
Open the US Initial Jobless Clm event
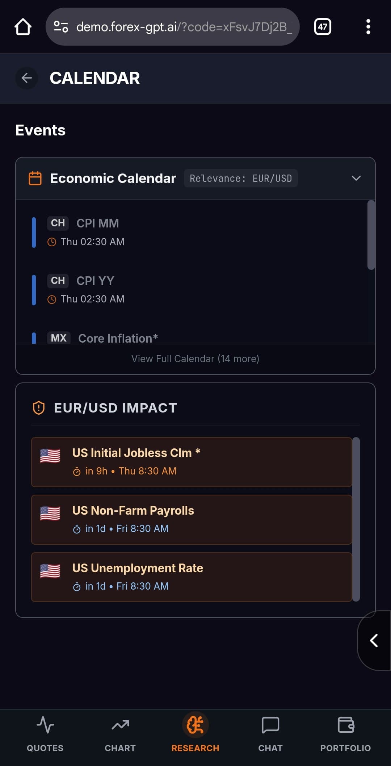coord(192,462)
